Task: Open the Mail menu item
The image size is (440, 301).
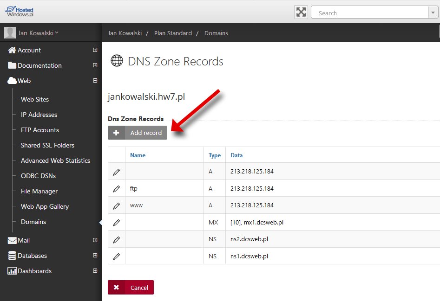Action: pos(24,241)
